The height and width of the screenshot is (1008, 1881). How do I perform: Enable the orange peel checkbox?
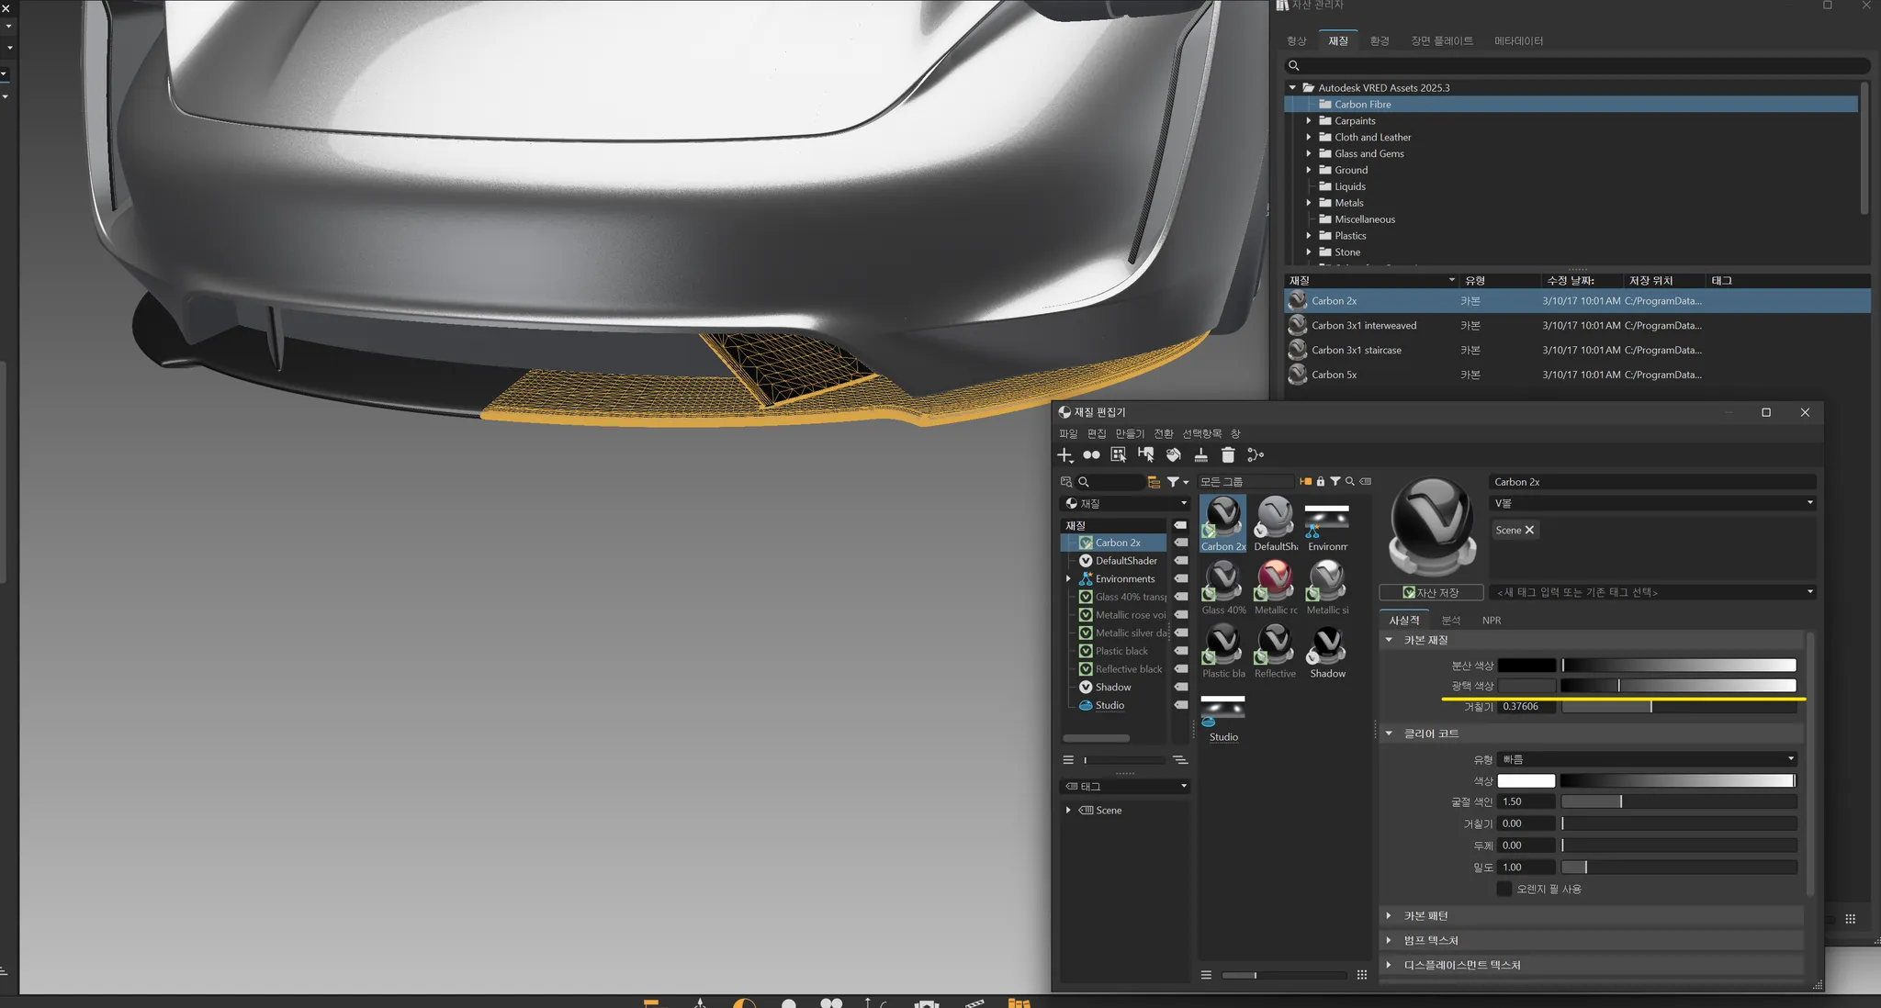pyautogui.click(x=1504, y=889)
